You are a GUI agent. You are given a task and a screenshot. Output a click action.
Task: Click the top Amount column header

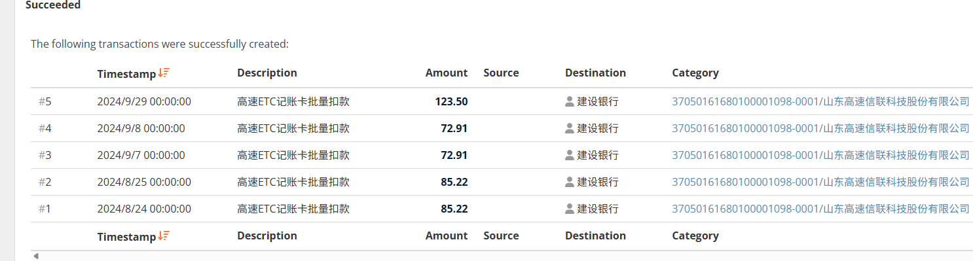click(447, 73)
